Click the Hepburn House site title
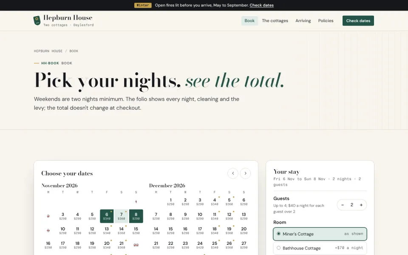 [x=68, y=18]
